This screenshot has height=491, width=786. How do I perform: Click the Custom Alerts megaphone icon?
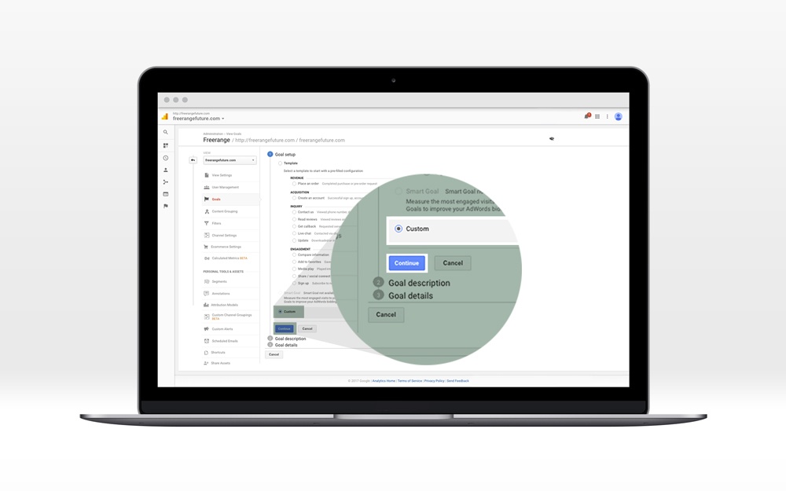coord(207,328)
